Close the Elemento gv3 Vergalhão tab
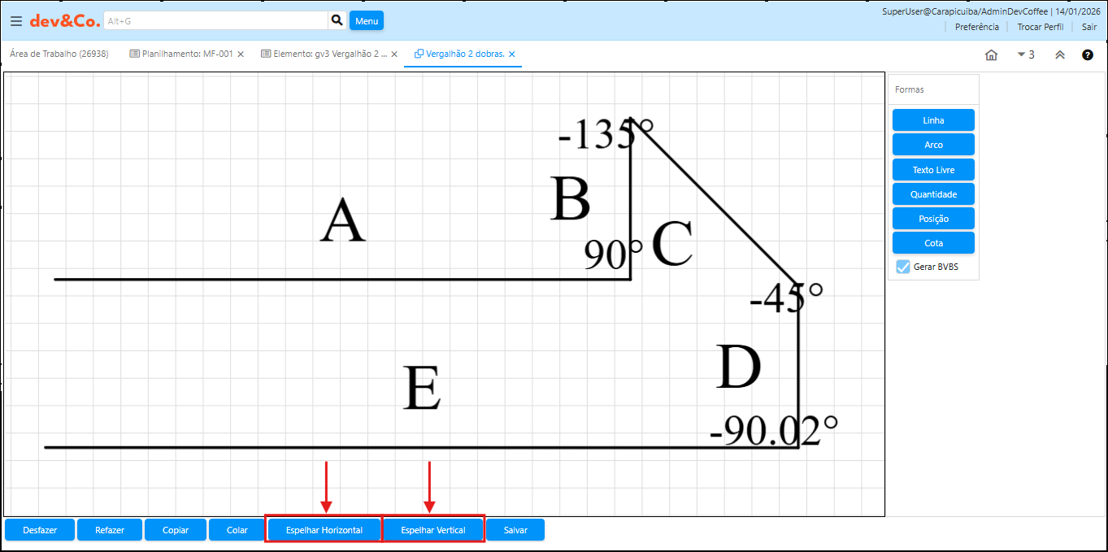The height and width of the screenshot is (552, 1108). point(394,54)
